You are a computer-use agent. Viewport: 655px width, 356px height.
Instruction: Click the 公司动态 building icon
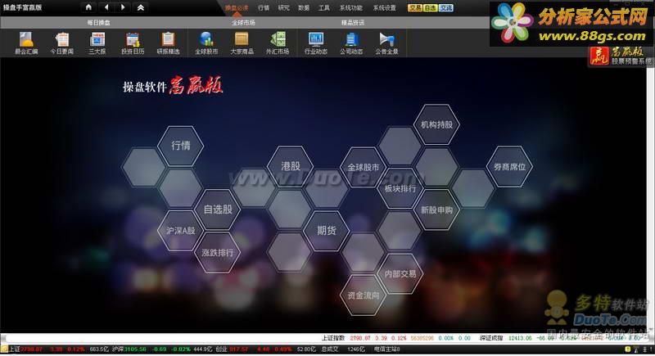[351, 43]
